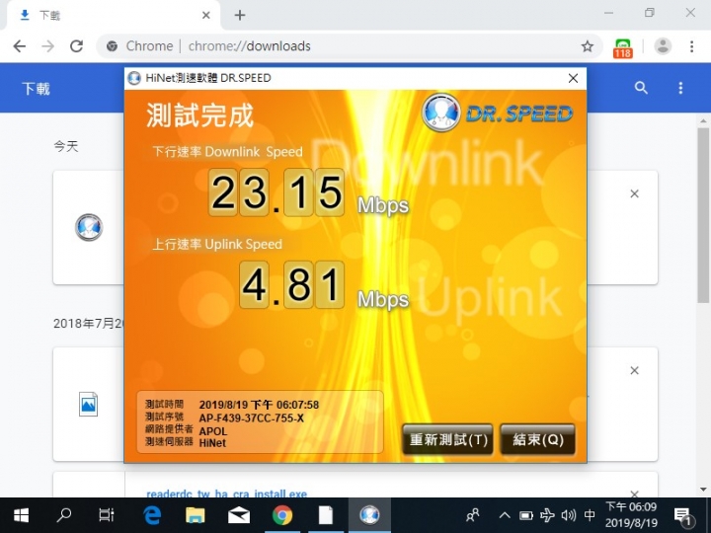Open readerdc_tw_ha_cra_install.exe link
The height and width of the screenshot is (533, 711).
tap(227, 494)
